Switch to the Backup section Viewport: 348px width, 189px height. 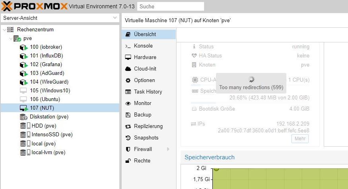(142, 115)
